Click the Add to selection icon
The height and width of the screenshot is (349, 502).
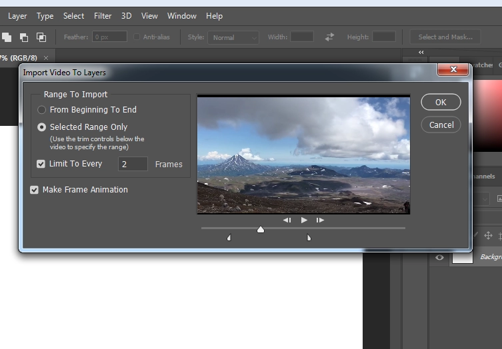click(7, 37)
